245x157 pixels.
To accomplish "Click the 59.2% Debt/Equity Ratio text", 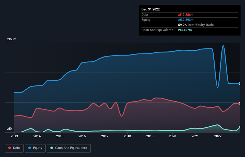I will pyautogui.click(x=196, y=25).
